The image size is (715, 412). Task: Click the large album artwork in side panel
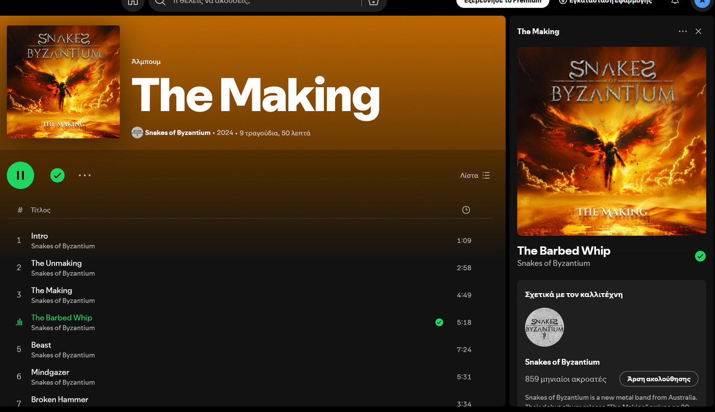612,141
